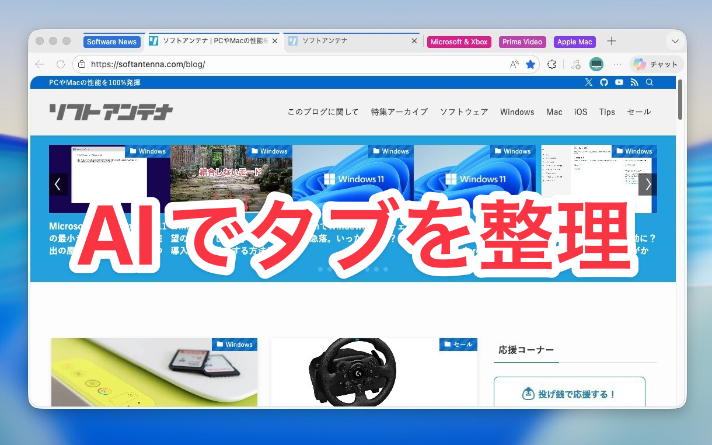
Task: Open the Copilot チャット button
Action: tap(657, 64)
